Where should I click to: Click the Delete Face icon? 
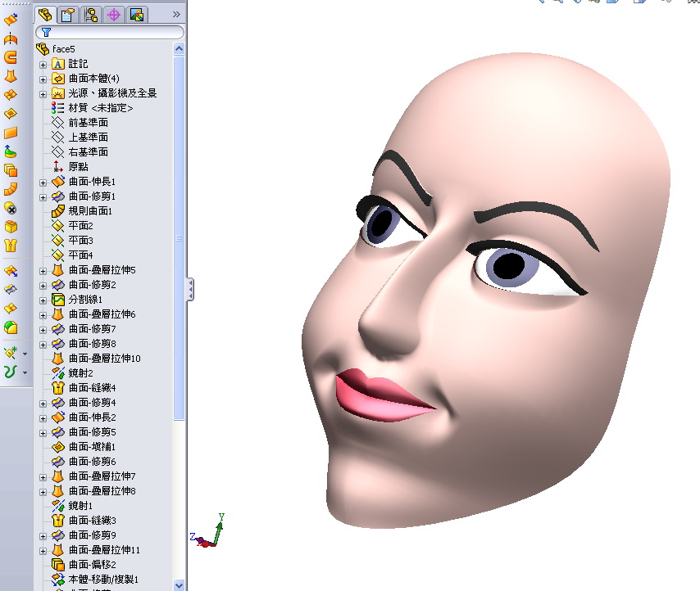(x=10, y=210)
